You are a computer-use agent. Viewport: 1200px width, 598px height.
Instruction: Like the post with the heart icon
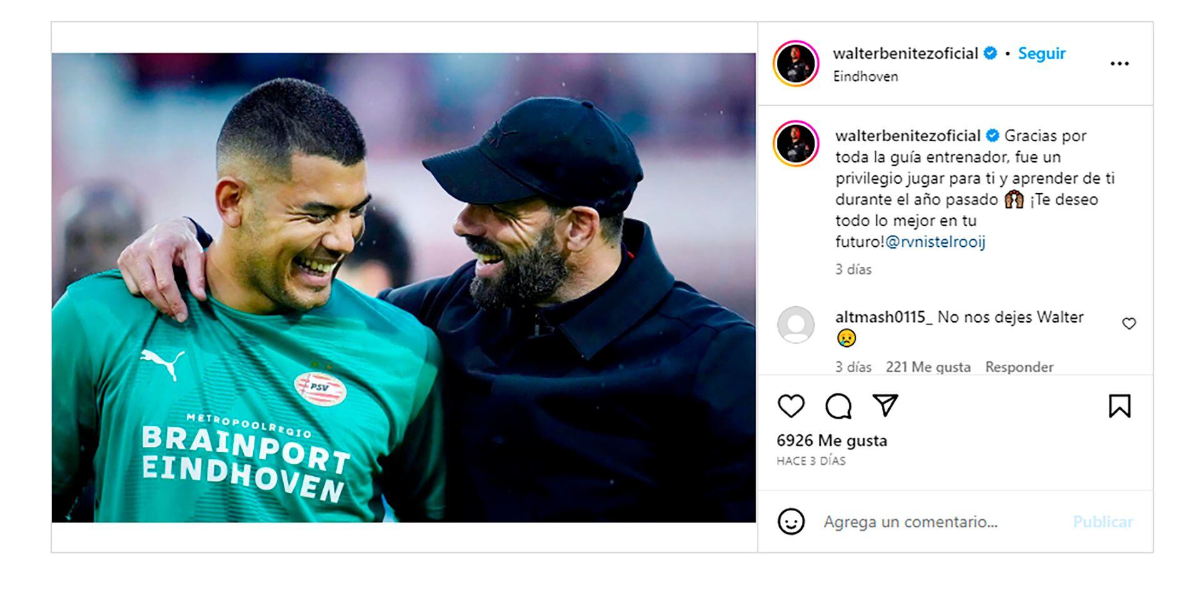[x=791, y=406]
